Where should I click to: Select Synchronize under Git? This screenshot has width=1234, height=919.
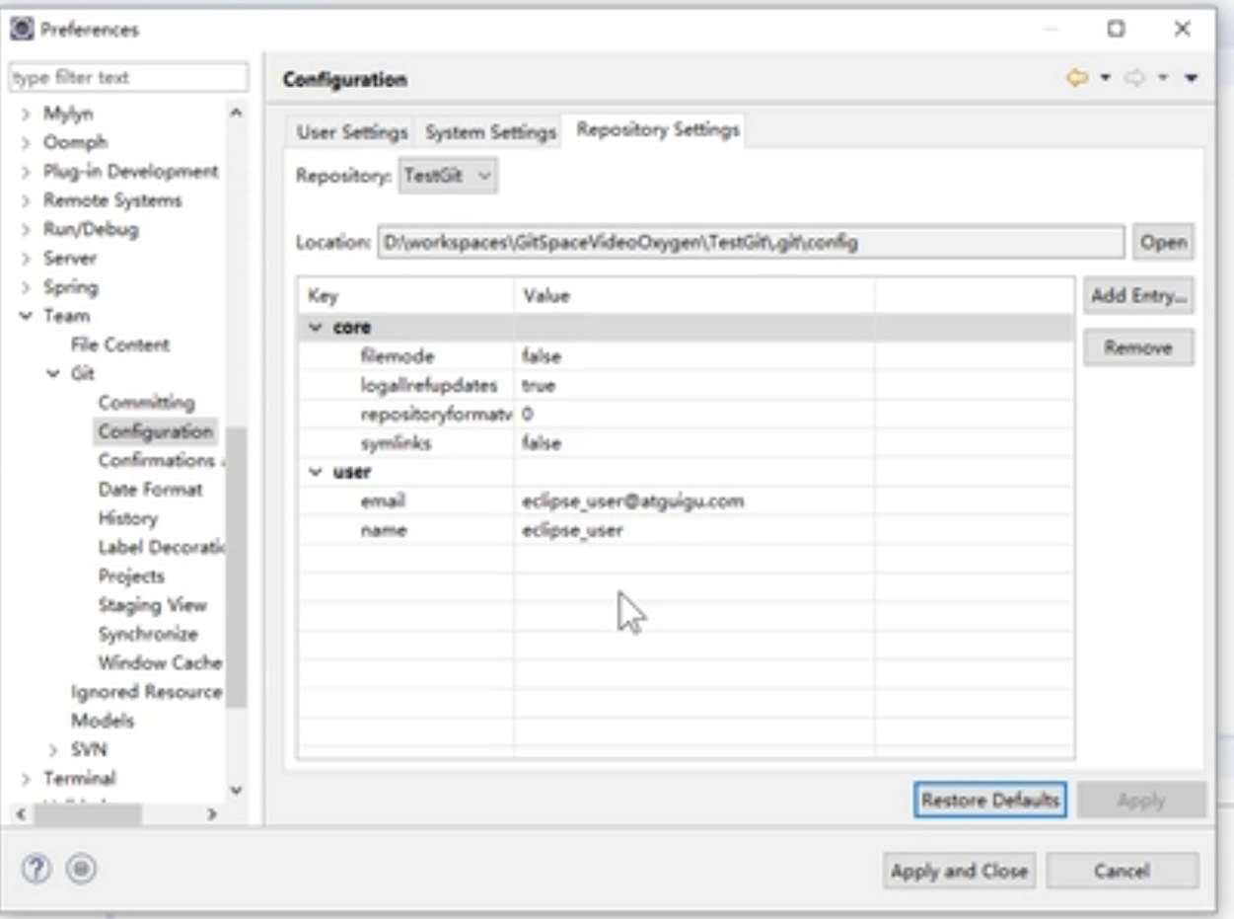148,634
